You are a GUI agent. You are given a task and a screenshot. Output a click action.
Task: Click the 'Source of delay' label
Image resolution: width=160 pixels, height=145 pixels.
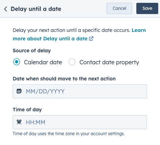(32, 51)
